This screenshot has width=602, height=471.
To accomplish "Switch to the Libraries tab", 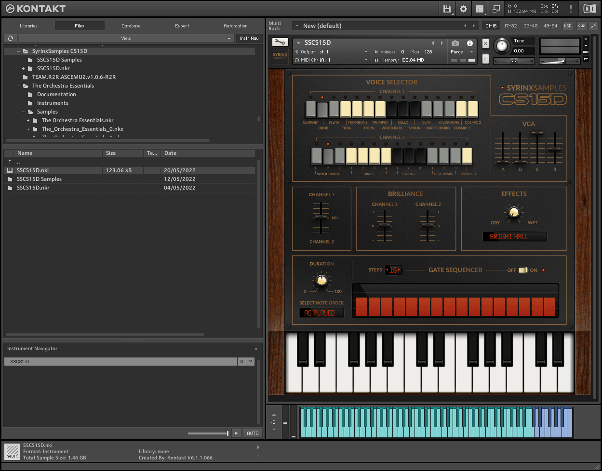I will (28, 26).
